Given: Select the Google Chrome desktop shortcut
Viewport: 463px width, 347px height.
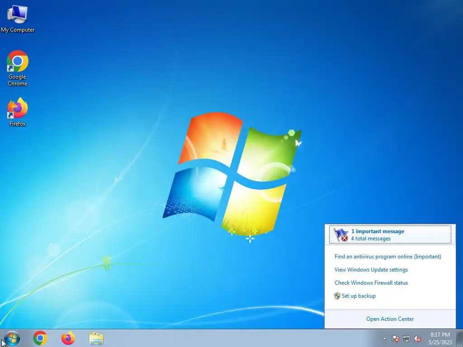Looking at the screenshot, I should point(18,68).
